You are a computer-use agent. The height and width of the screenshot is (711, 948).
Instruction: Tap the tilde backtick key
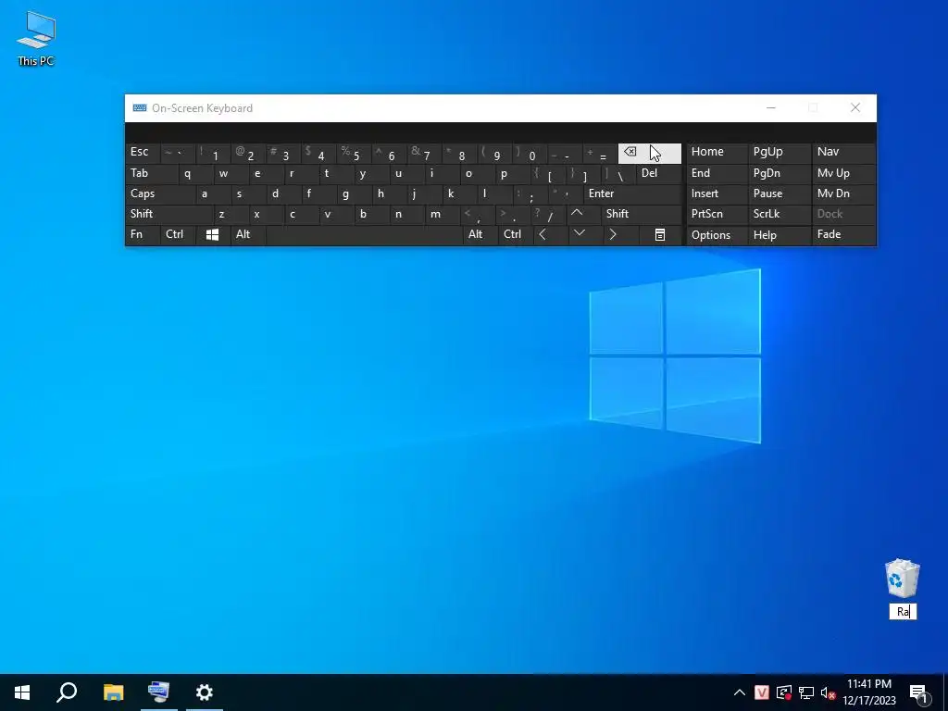(178, 153)
